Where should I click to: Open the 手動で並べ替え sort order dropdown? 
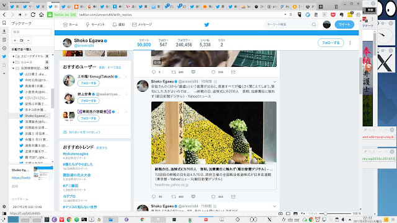click(x=22, y=50)
